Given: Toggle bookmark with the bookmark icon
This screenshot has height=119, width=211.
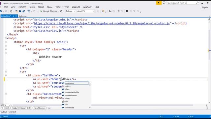Looking at the screenshot, I should click(127, 11).
